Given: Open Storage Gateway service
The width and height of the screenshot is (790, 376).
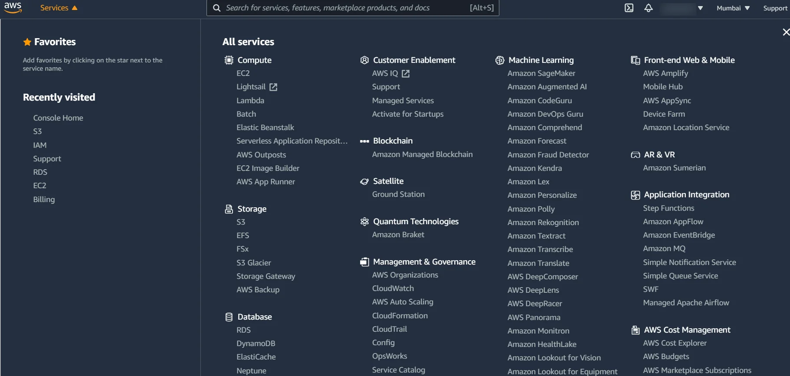Looking at the screenshot, I should [x=266, y=276].
